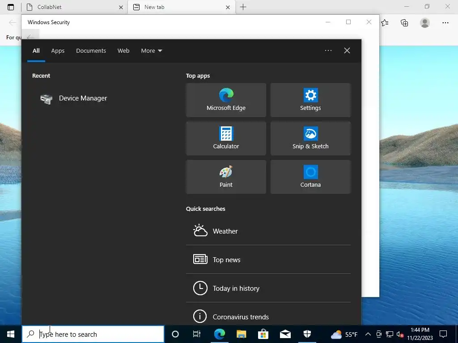
Task: Open the Calculator app tile
Action: coord(226,138)
